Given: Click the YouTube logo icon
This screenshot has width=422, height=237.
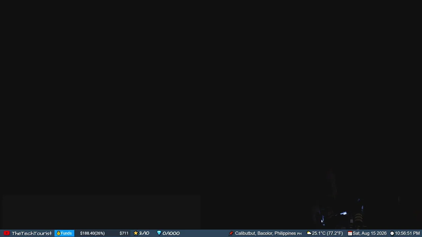Looking at the screenshot, I should [x=7, y=233].
